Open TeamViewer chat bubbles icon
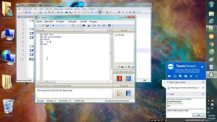This screenshot has width=217, height=122. coord(180,76)
